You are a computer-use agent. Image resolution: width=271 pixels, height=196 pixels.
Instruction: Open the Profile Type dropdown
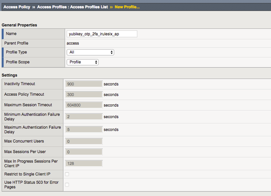tap(90, 52)
